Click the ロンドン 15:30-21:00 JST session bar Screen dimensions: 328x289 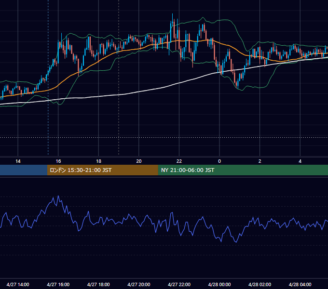tap(102, 170)
